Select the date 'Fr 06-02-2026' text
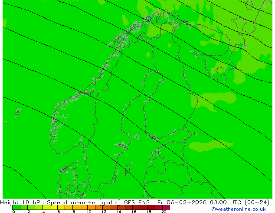 coord(182,203)
